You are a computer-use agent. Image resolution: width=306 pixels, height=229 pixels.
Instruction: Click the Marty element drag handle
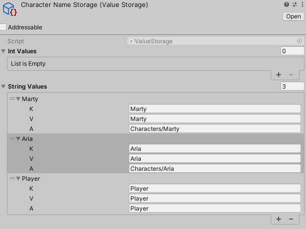pos(12,99)
